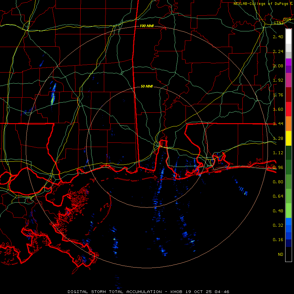Click the 2.24 legend value
294x294 pixels.
[x=278, y=51]
